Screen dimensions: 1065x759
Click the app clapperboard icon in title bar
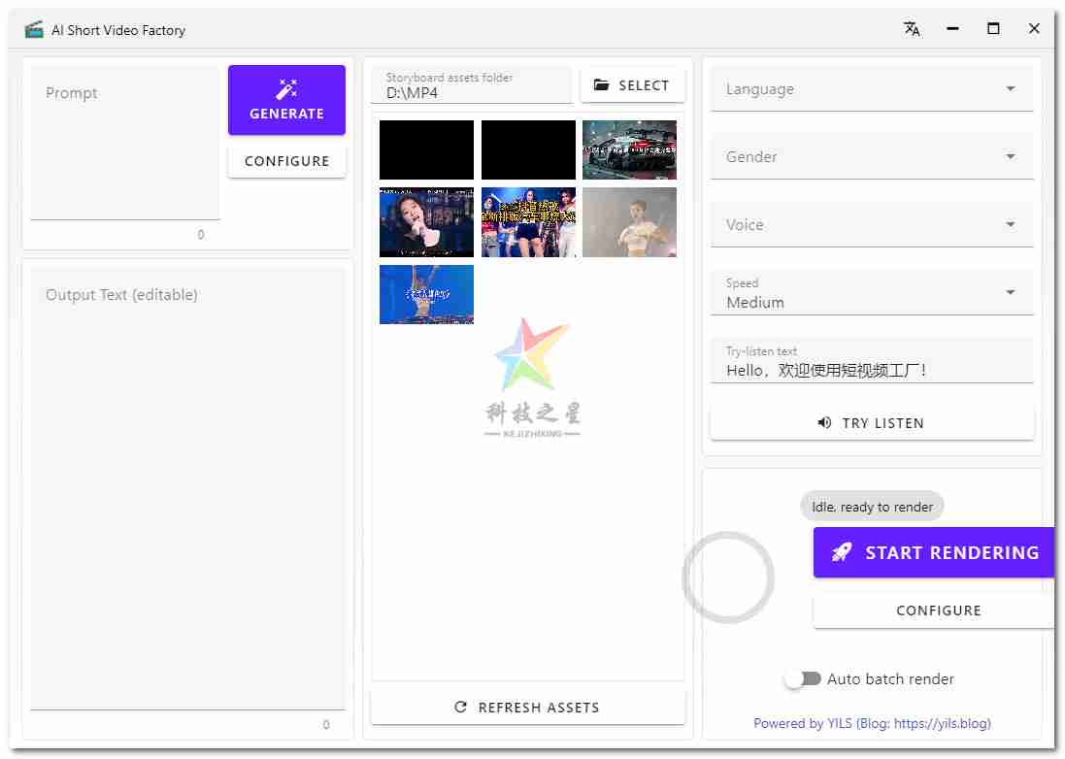coord(34,29)
